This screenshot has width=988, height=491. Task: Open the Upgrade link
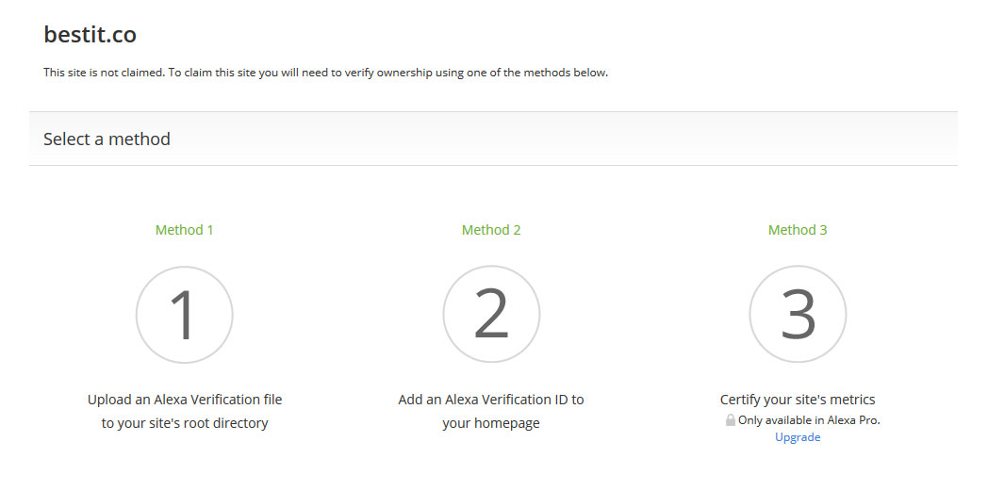[798, 437]
